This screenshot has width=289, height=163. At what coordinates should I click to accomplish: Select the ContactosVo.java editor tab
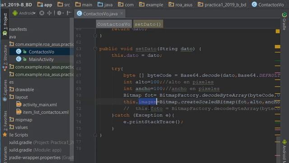(x=100, y=14)
